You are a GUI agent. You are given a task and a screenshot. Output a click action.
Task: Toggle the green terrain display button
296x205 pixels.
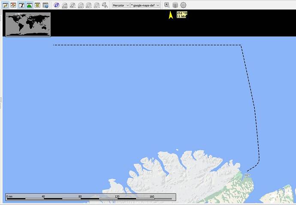(29, 5)
